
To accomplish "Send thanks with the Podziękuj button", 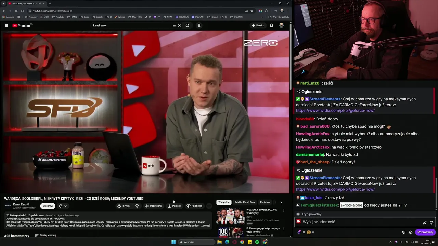I will [x=194, y=206].
